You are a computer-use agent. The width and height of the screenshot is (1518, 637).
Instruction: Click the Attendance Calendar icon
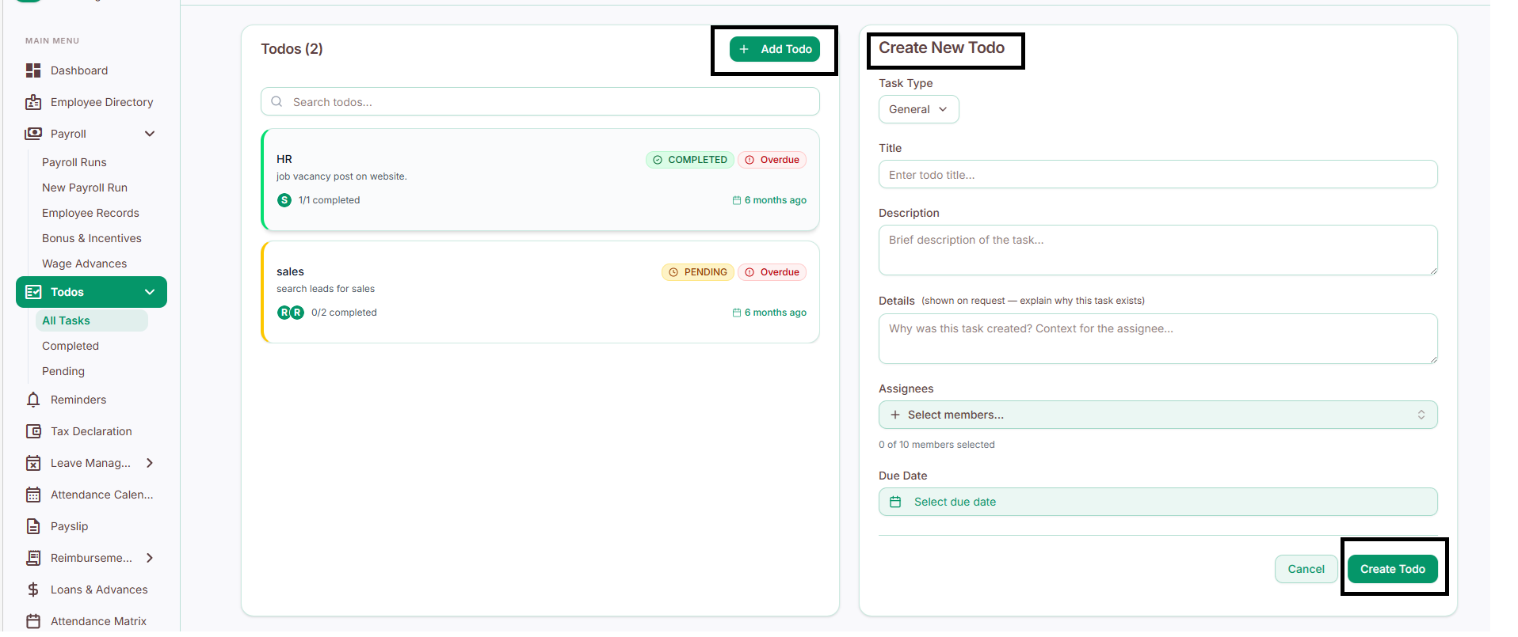pyautogui.click(x=33, y=495)
